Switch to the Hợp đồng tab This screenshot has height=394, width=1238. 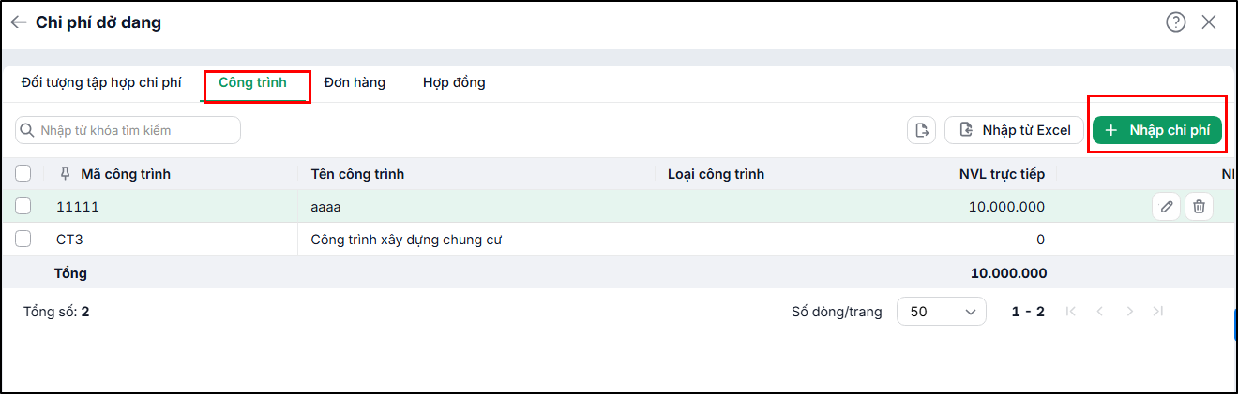click(x=454, y=82)
